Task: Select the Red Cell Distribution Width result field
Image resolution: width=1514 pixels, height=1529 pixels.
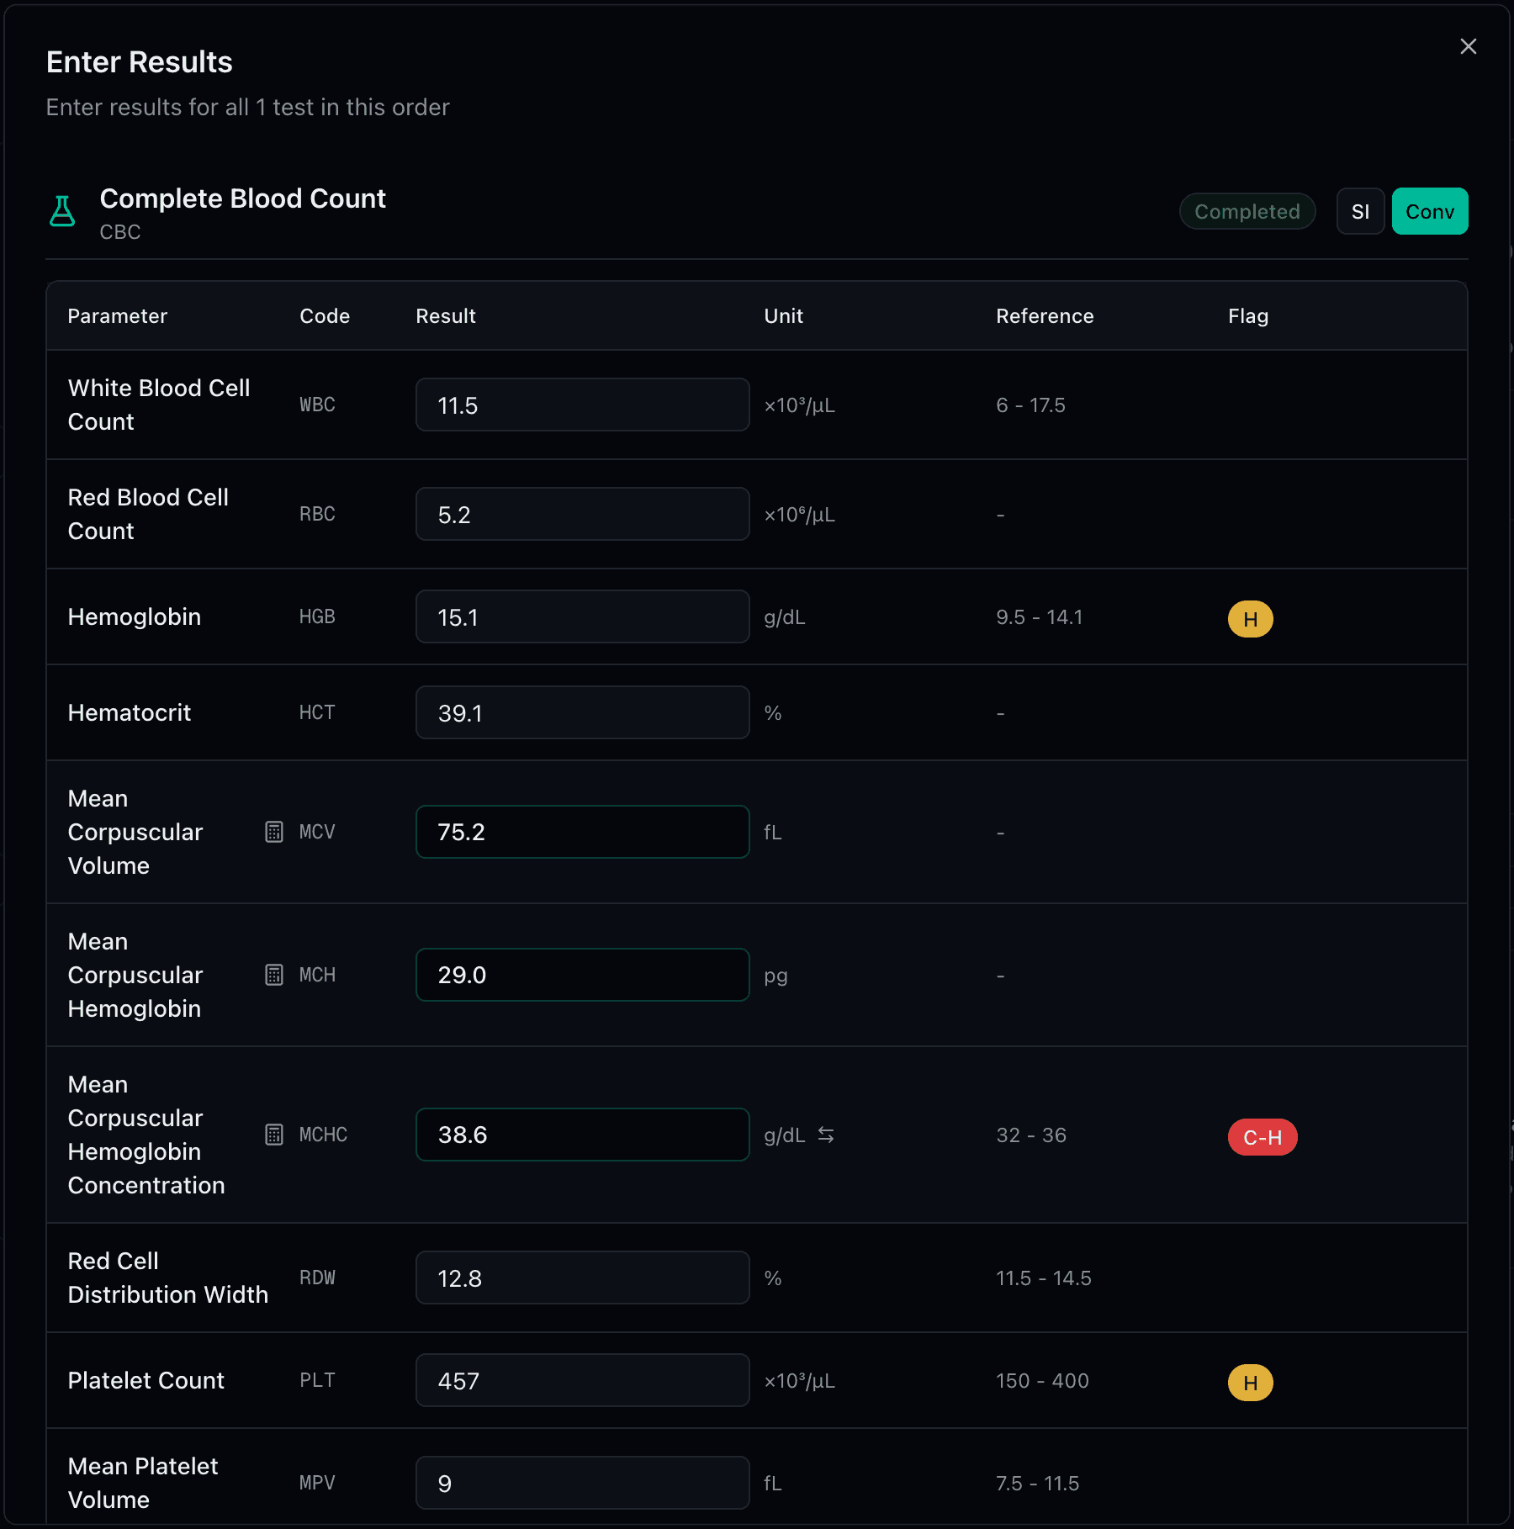Action: [582, 1278]
